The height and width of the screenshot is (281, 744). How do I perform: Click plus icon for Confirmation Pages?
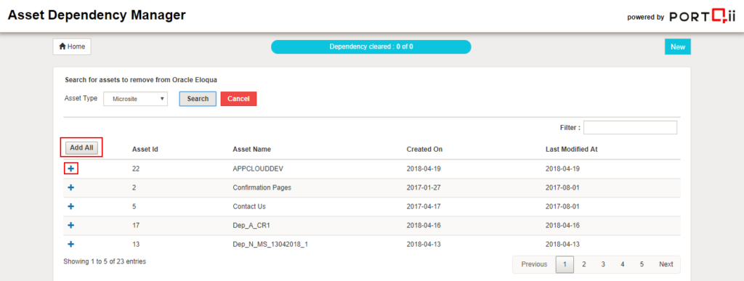70,187
